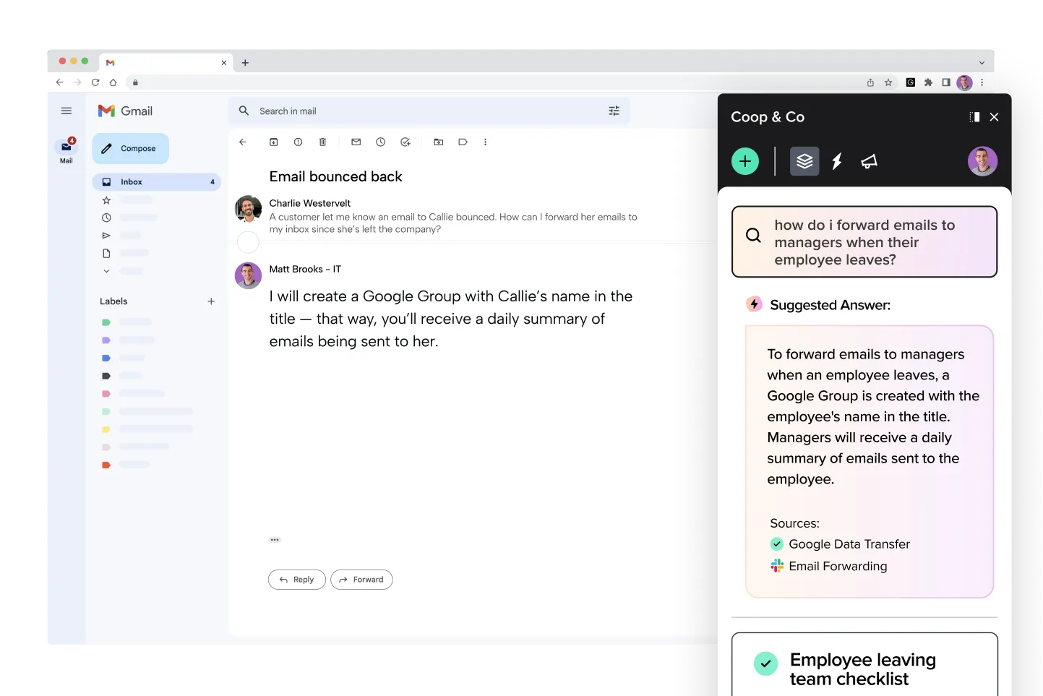
Task: Click inside the Search in mail field
Action: pos(361,111)
